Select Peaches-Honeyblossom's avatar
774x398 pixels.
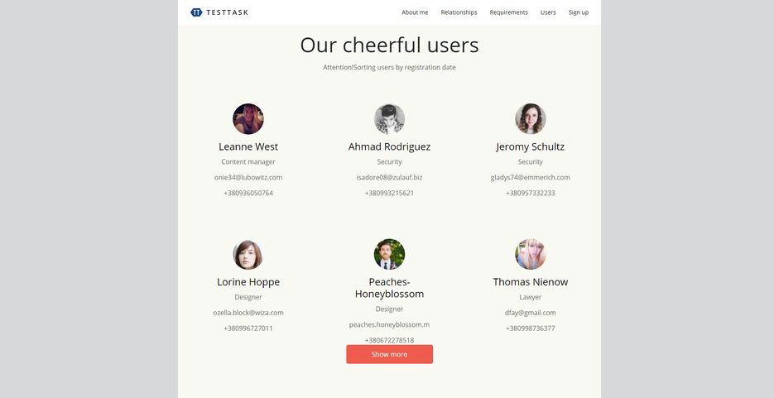pyautogui.click(x=389, y=255)
